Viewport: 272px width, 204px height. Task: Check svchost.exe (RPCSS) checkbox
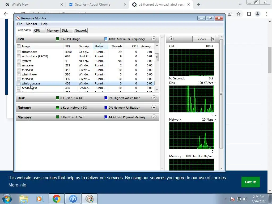click(x=19, y=56)
